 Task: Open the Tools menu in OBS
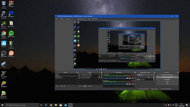[x=89, y=19]
